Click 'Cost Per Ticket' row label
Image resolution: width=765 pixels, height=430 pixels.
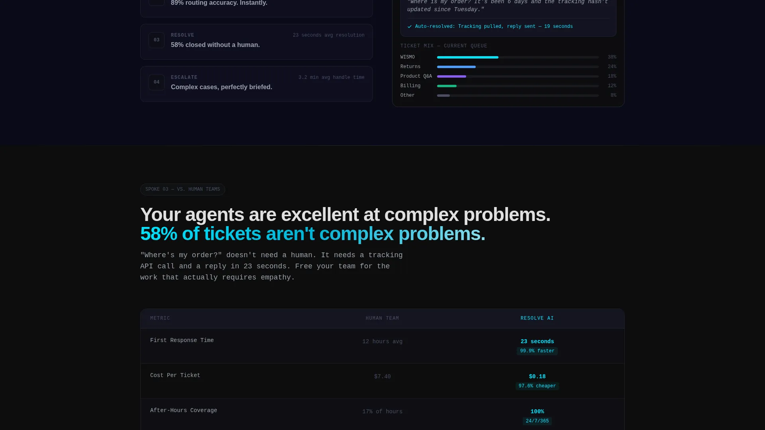(175, 375)
